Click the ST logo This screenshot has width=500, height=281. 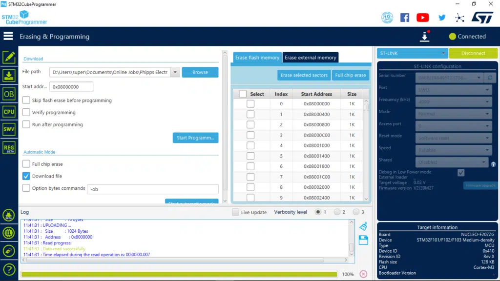[482, 18]
